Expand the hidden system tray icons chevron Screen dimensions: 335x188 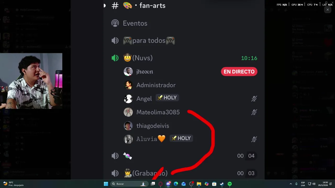(291, 184)
